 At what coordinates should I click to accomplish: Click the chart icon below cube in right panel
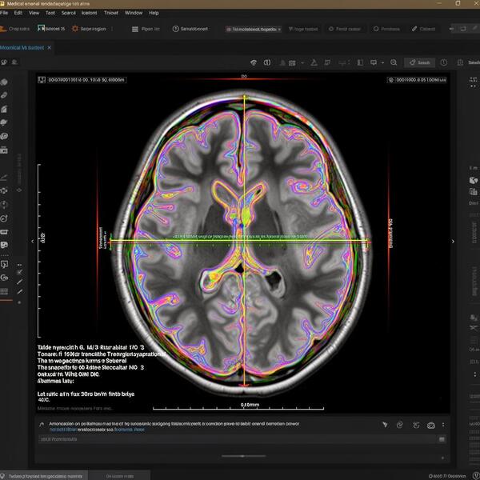[x=474, y=192]
